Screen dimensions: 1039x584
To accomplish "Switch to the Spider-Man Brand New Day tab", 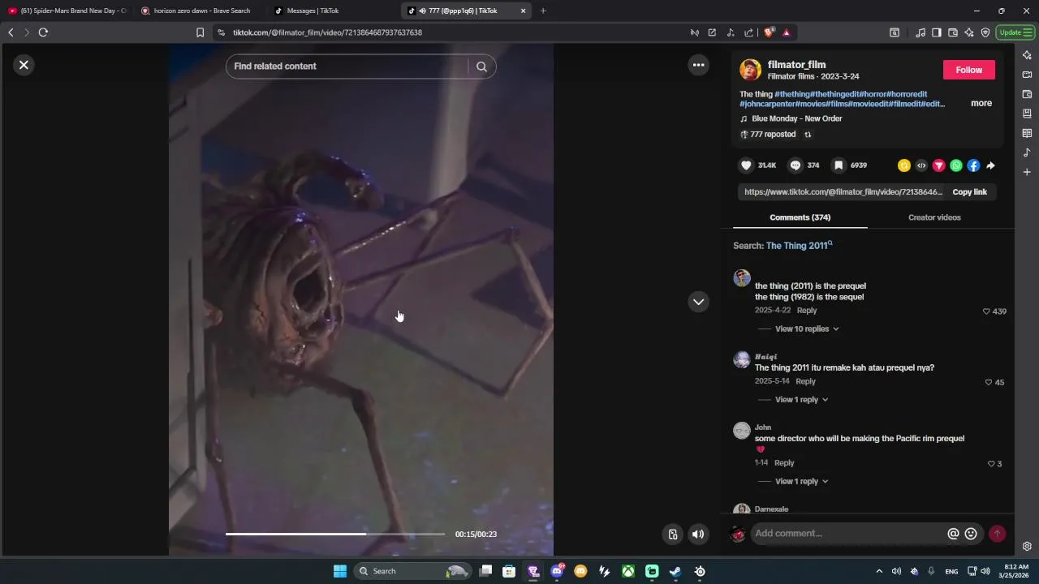I will (67, 11).
